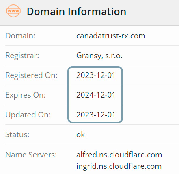Click the Gransy, s.r.o. registrar name

pyautogui.click(x=99, y=56)
